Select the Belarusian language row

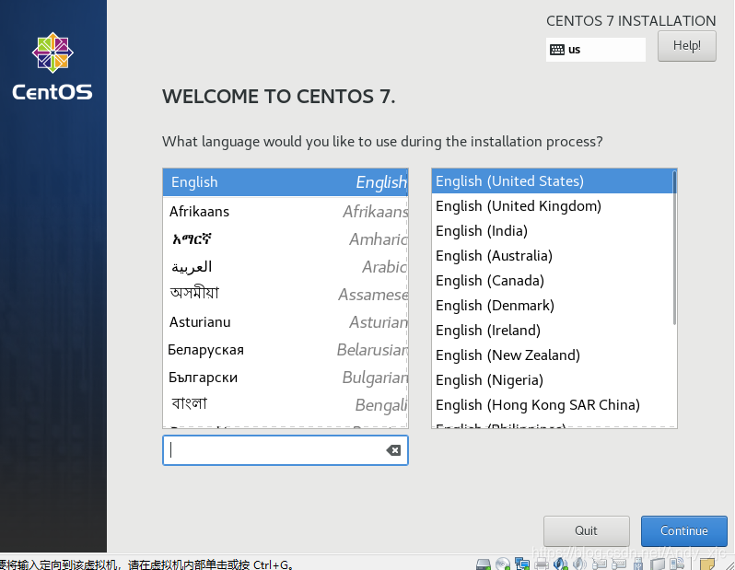click(286, 350)
